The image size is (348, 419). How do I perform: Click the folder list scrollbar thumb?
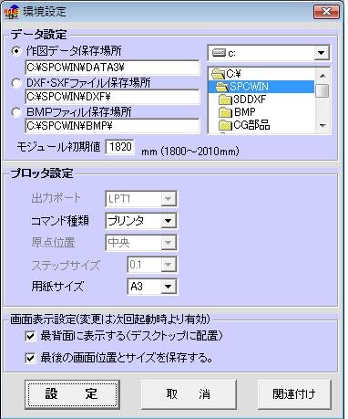coord(322,90)
